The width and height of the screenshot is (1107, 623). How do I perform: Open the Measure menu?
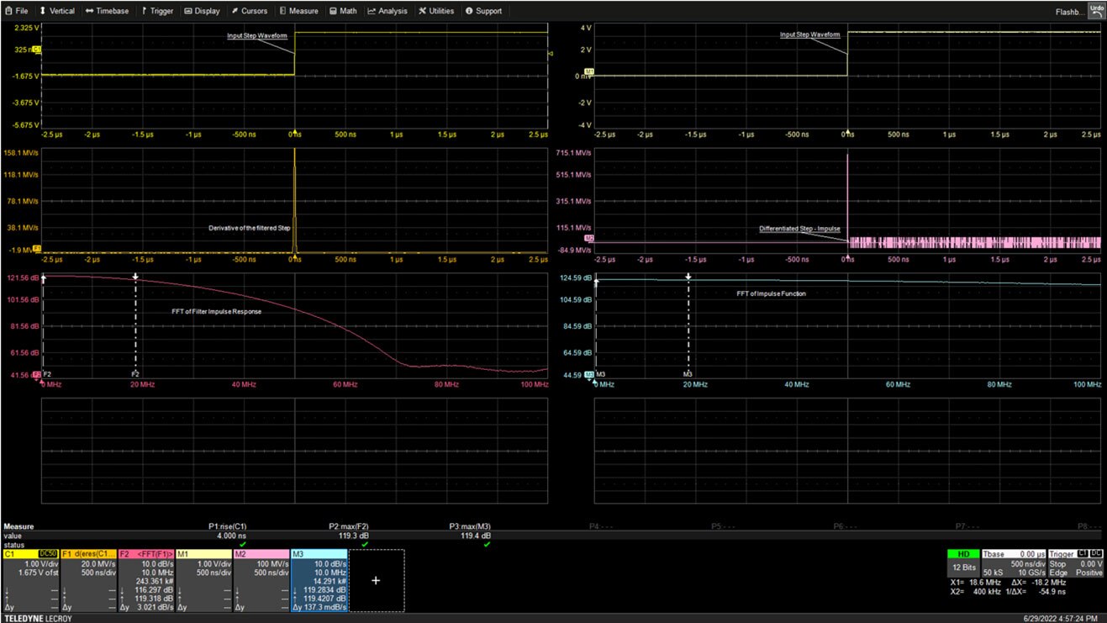(x=298, y=11)
